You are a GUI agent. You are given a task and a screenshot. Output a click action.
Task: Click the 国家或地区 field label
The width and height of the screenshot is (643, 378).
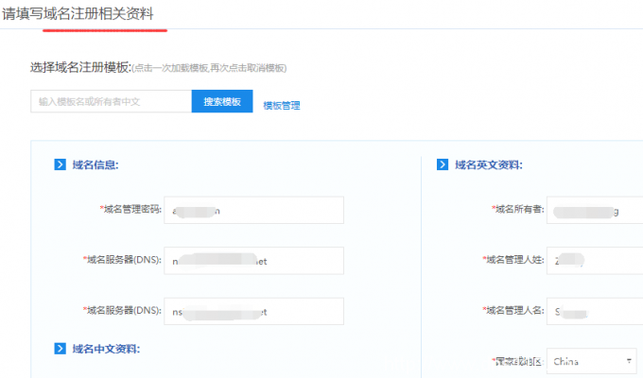click(x=516, y=361)
